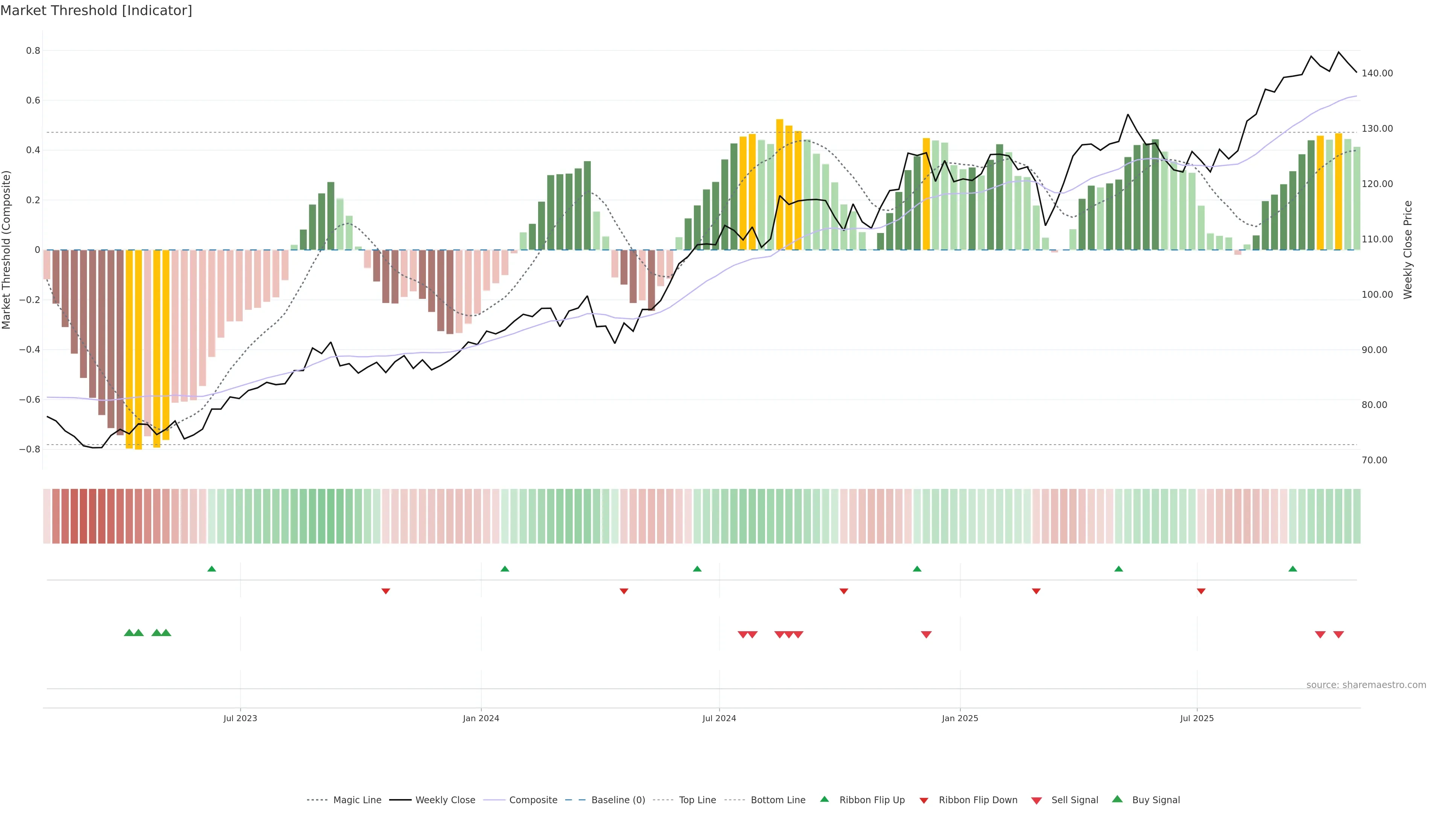The image size is (1445, 813).
Task: Click the Jul 2024 x-axis label
Action: pyautogui.click(x=719, y=718)
